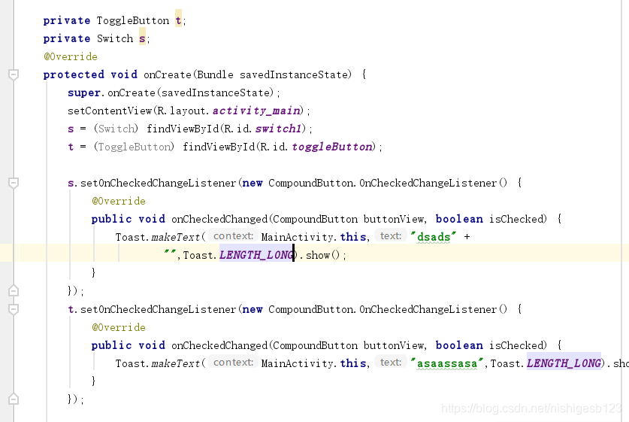This screenshot has width=629, height=422.
Task: Click text: hint before "asaassasa"
Action: [x=391, y=363]
